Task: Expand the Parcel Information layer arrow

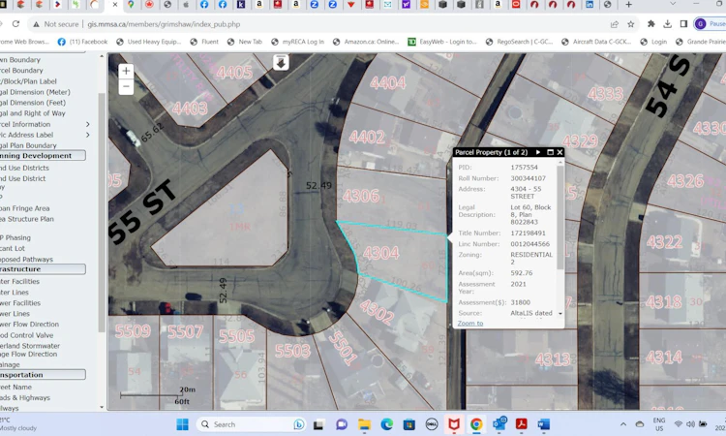Action: (x=87, y=124)
